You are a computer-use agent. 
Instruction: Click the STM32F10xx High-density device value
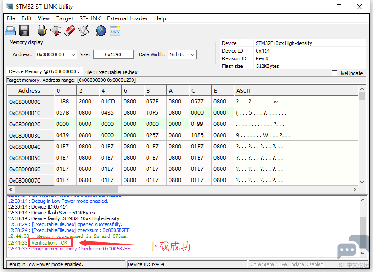pos(284,43)
